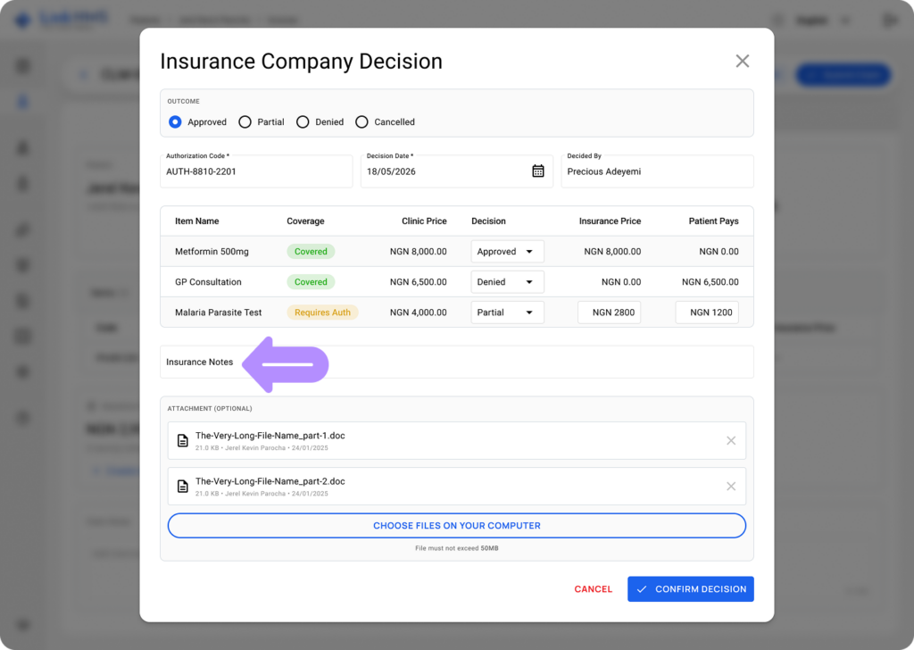Open file The-Very-Long-File-Name_part-2.doc
This screenshot has width=914, height=650.
pyautogui.click(x=270, y=481)
